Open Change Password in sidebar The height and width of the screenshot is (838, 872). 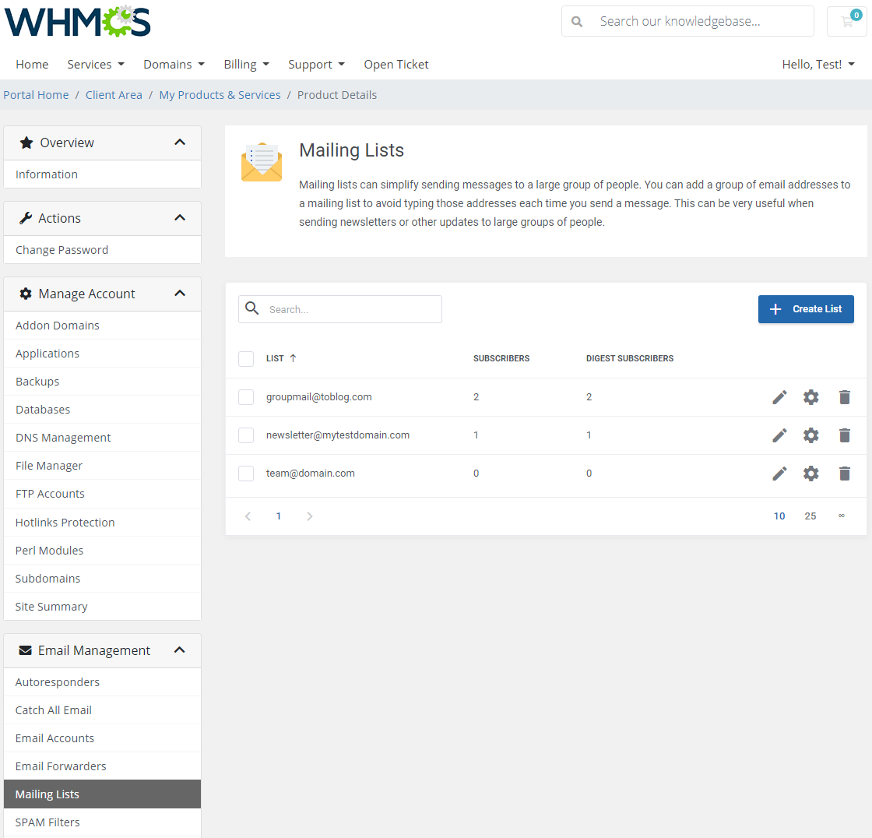(102, 250)
